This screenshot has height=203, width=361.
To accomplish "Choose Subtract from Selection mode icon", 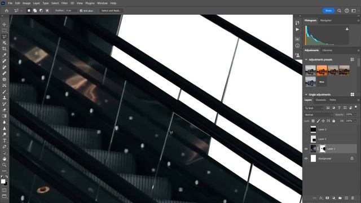I will 41,11.
